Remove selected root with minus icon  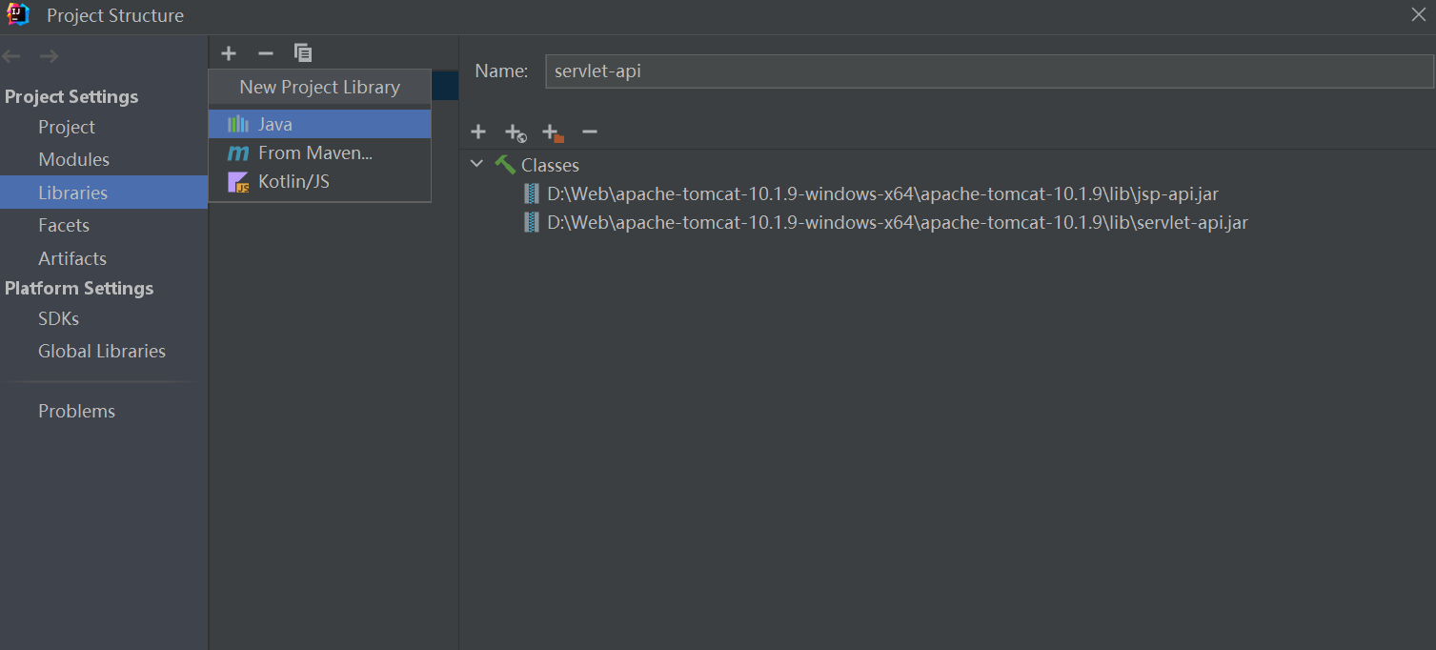pyautogui.click(x=590, y=132)
